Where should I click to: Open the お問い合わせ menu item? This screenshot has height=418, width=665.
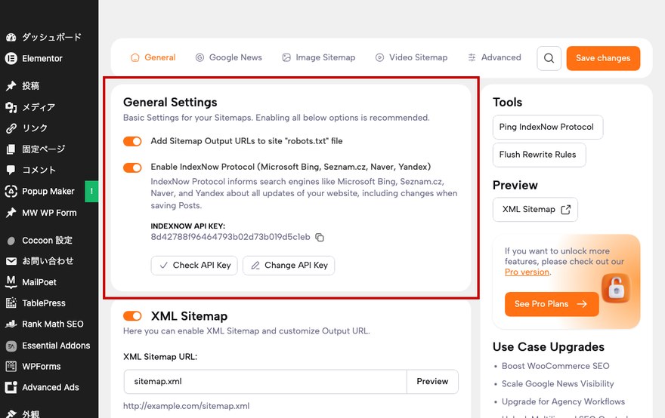pyautogui.click(x=49, y=261)
